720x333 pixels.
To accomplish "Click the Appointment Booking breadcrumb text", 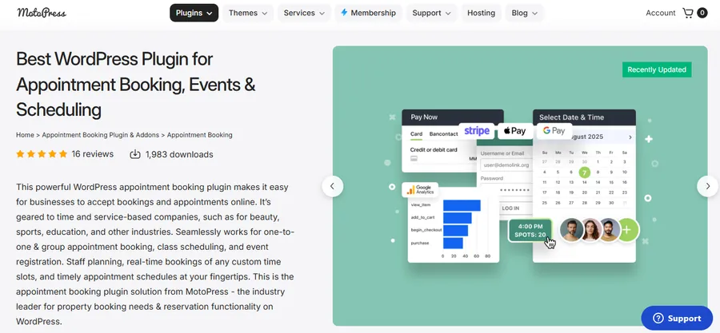I will [x=200, y=135].
